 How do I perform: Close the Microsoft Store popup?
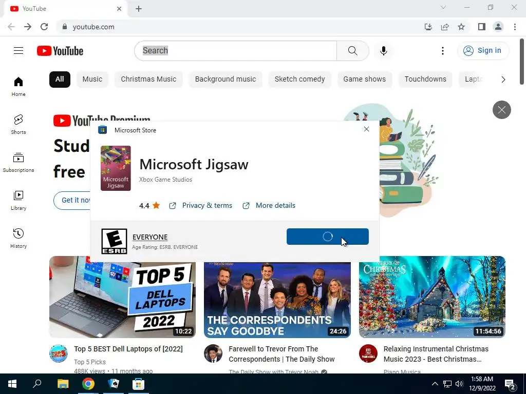point(366,129)
